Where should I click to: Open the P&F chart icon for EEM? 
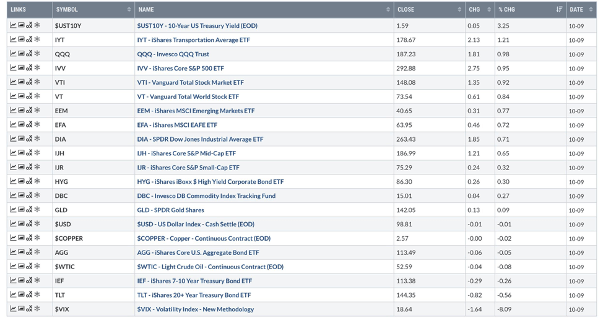(x=29, y=110)
